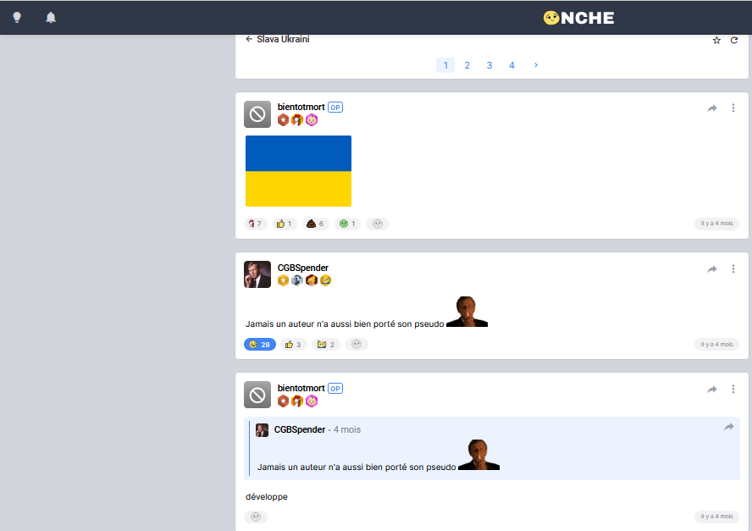Open options menu on first bientotmort post
Viewport: 752px width, 531px height.
[x=733, y=108]
